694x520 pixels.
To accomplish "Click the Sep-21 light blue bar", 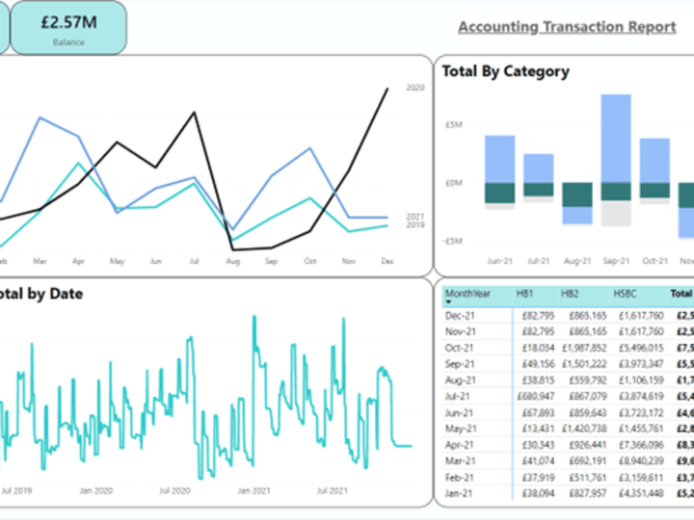I will tap(616, 139).
